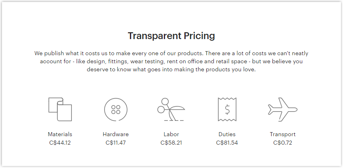Click the four holes in Hardware button icon

pyautogui.click(x=116, y=110)
